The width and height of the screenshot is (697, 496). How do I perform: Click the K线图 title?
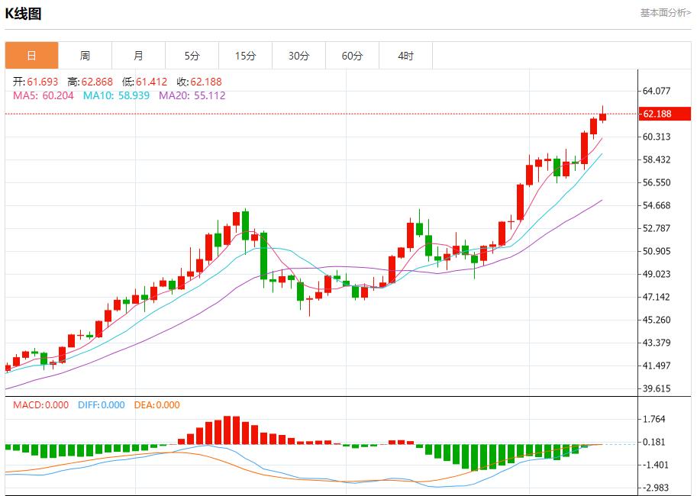tap(24, 14)
